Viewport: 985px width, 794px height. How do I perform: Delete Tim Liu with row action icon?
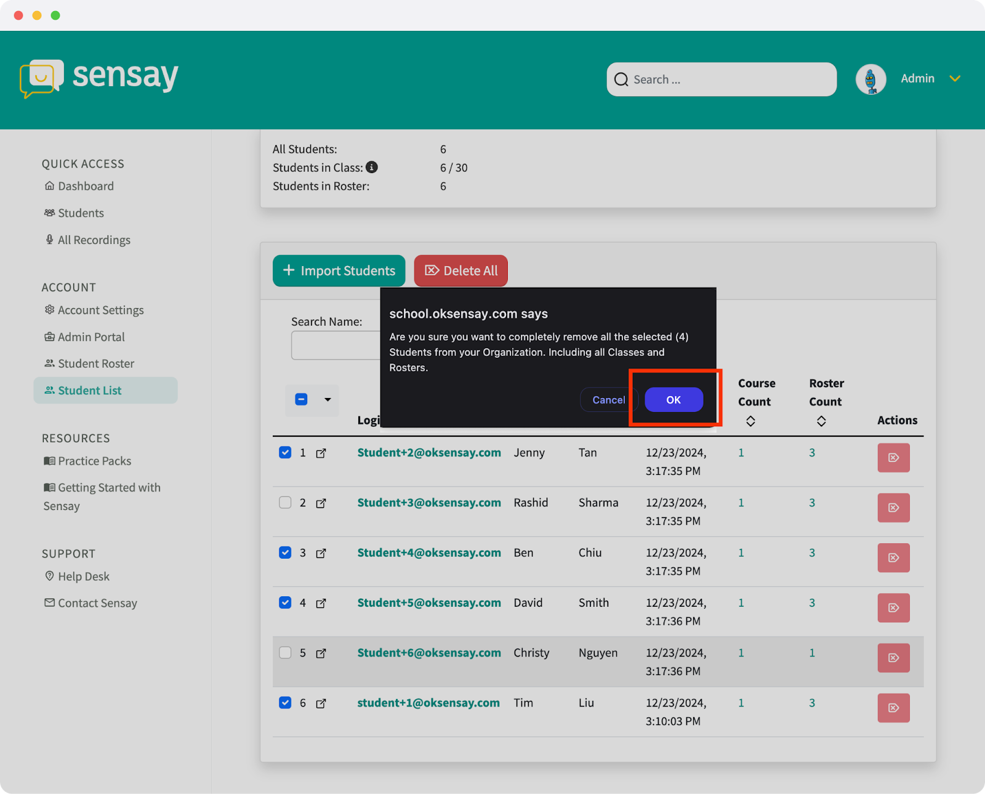pyautogui.click(x=893, y=708)
